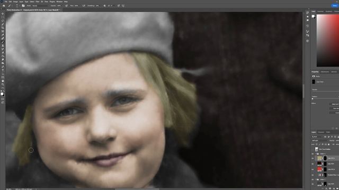339x190 pixels.
Task: Hide the red Color Fill layer
Action: (x=313, y=169)
